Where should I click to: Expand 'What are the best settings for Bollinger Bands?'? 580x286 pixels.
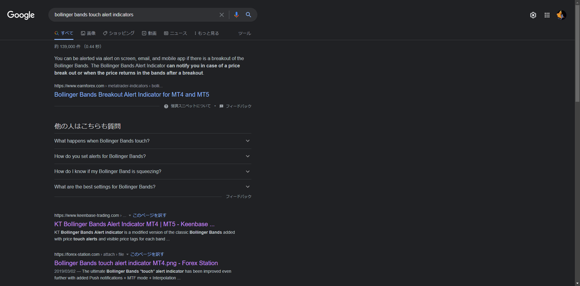pos(153,187)
